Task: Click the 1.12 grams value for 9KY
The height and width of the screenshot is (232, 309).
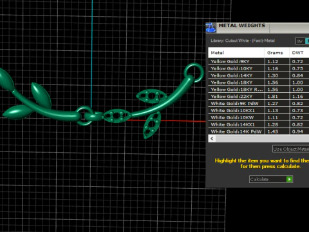Action: coord(273,62)
